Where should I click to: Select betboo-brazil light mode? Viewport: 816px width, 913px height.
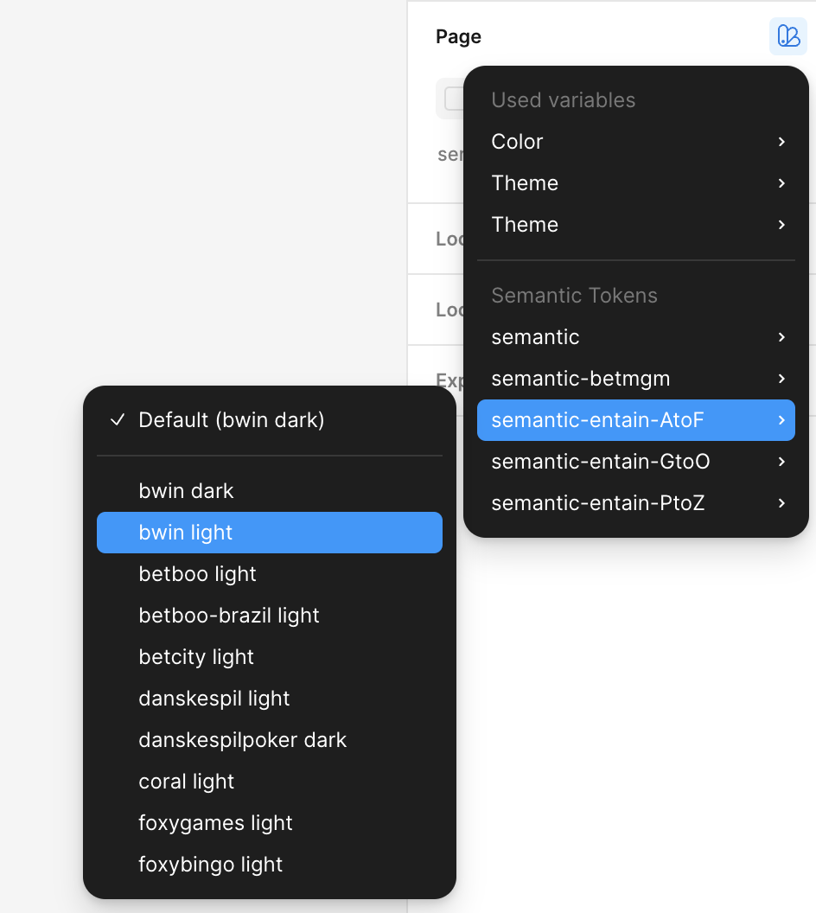(x=269, y=616)
